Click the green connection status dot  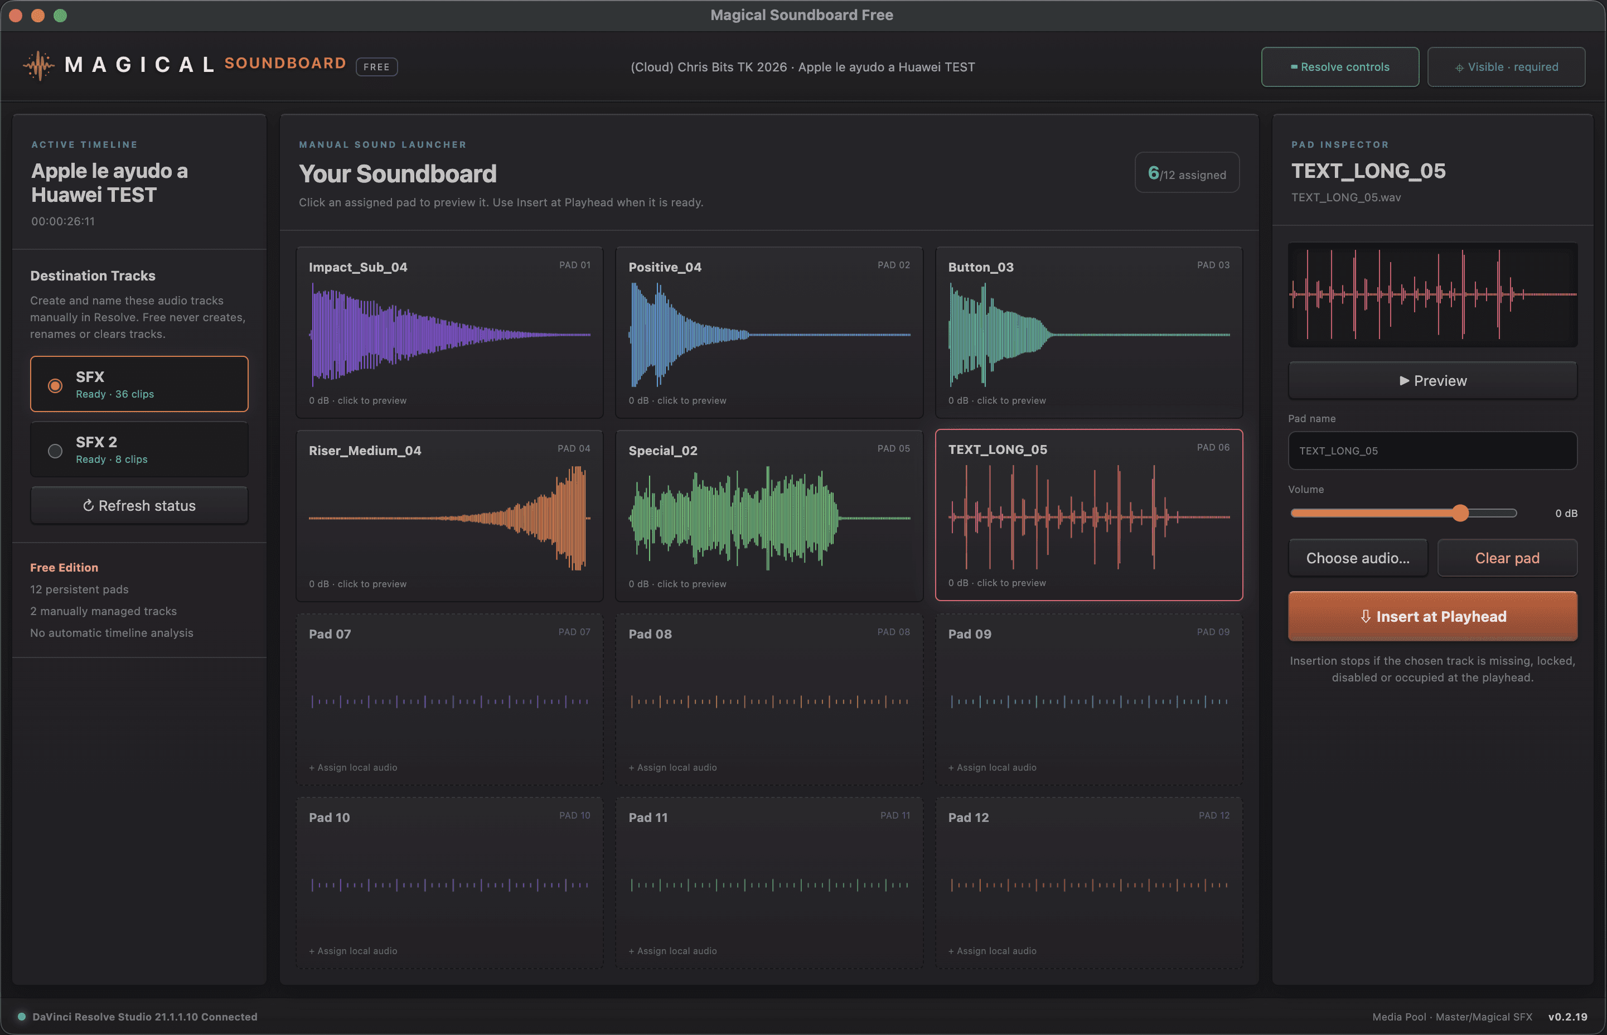tap(22, 1016)
